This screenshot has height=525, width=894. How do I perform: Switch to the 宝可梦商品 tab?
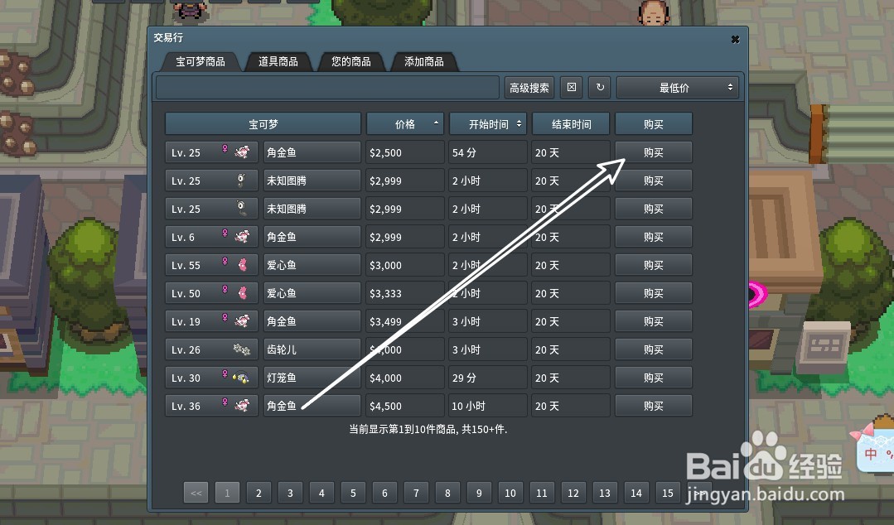click(x=201, y=61)
